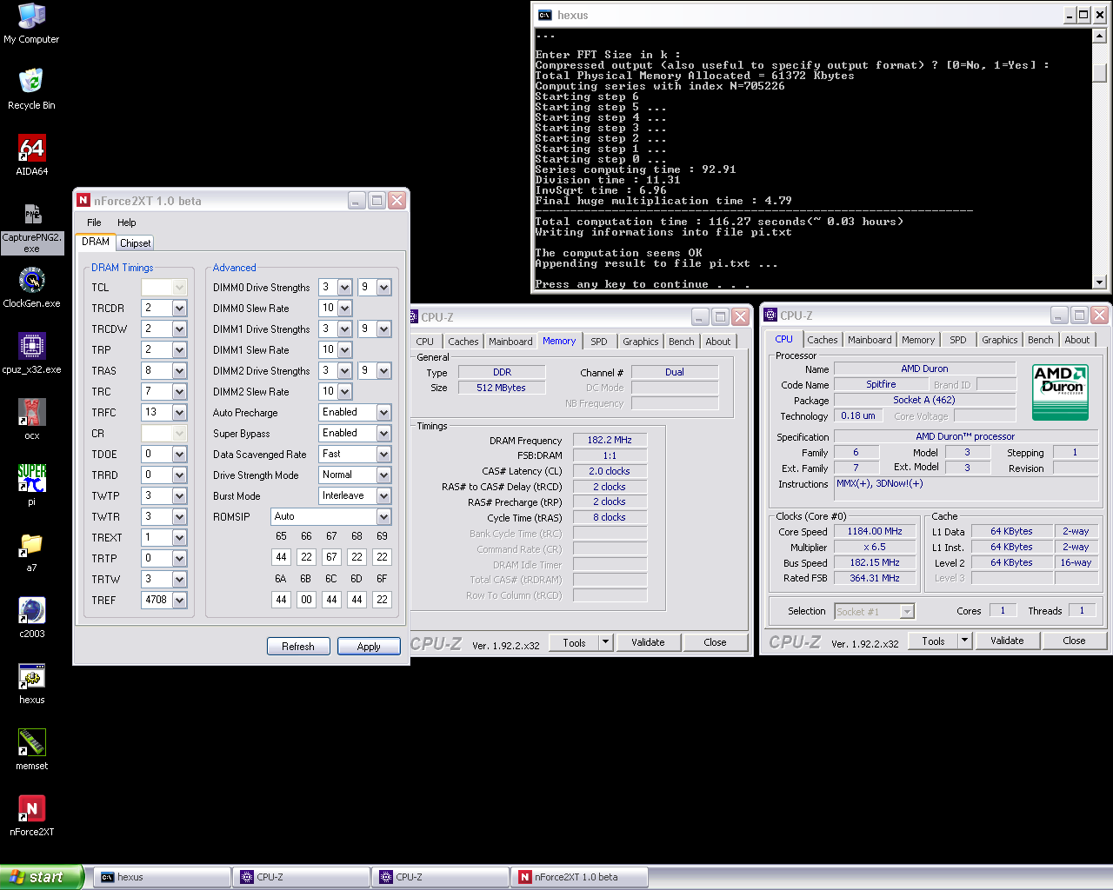Click the nForce2XT title bar icon
The height and width of the screenshot is (890, 1113).
click(x=83, y=200)
